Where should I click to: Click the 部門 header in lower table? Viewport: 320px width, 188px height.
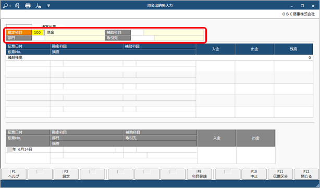coord(87,138)
